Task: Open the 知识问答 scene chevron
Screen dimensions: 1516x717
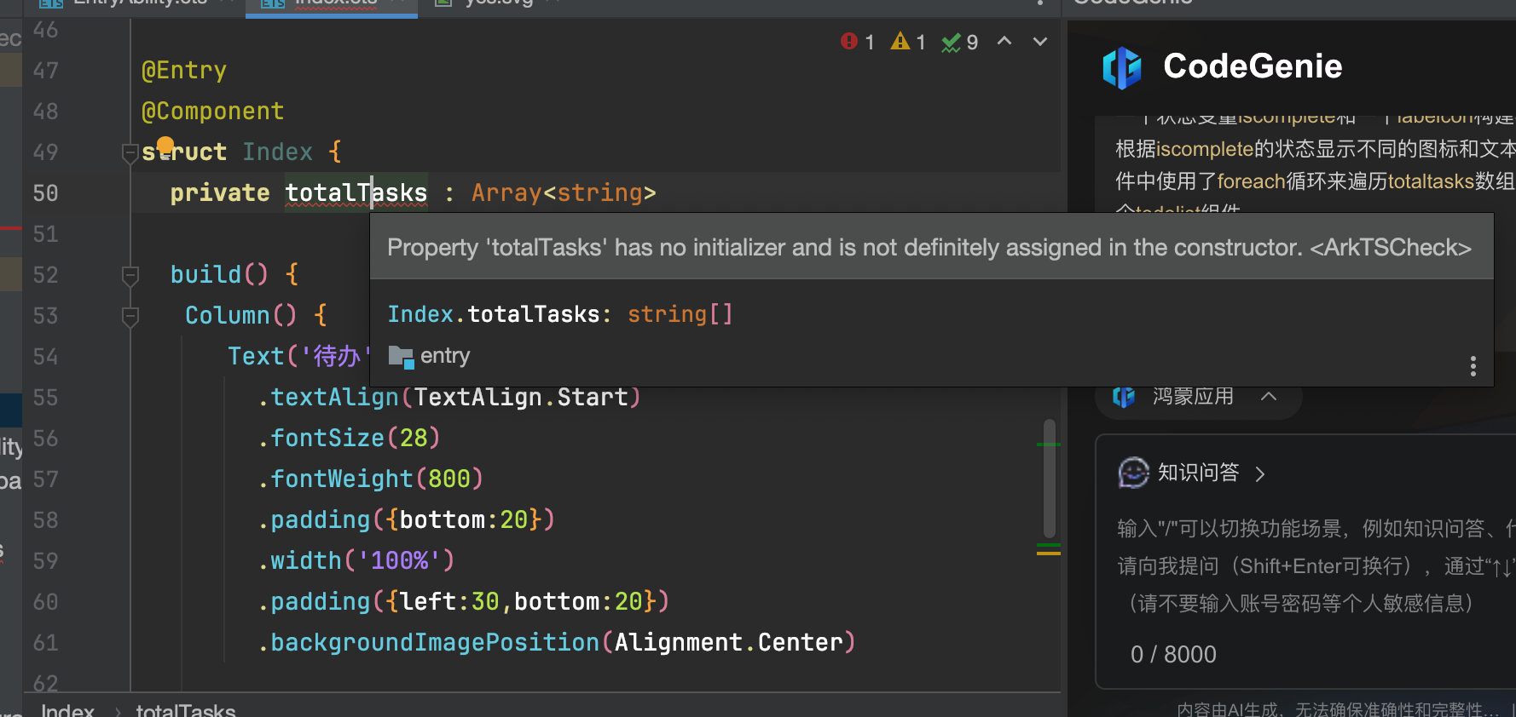Action: click(1260, 473)
